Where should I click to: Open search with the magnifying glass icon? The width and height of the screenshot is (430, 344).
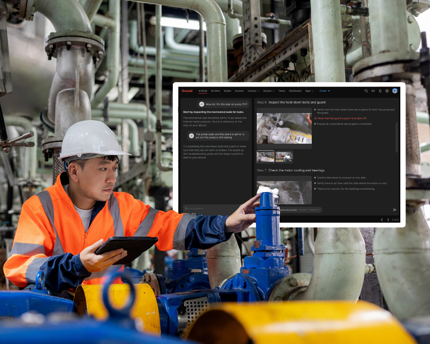pyautogui.click(x=366, y=91)
